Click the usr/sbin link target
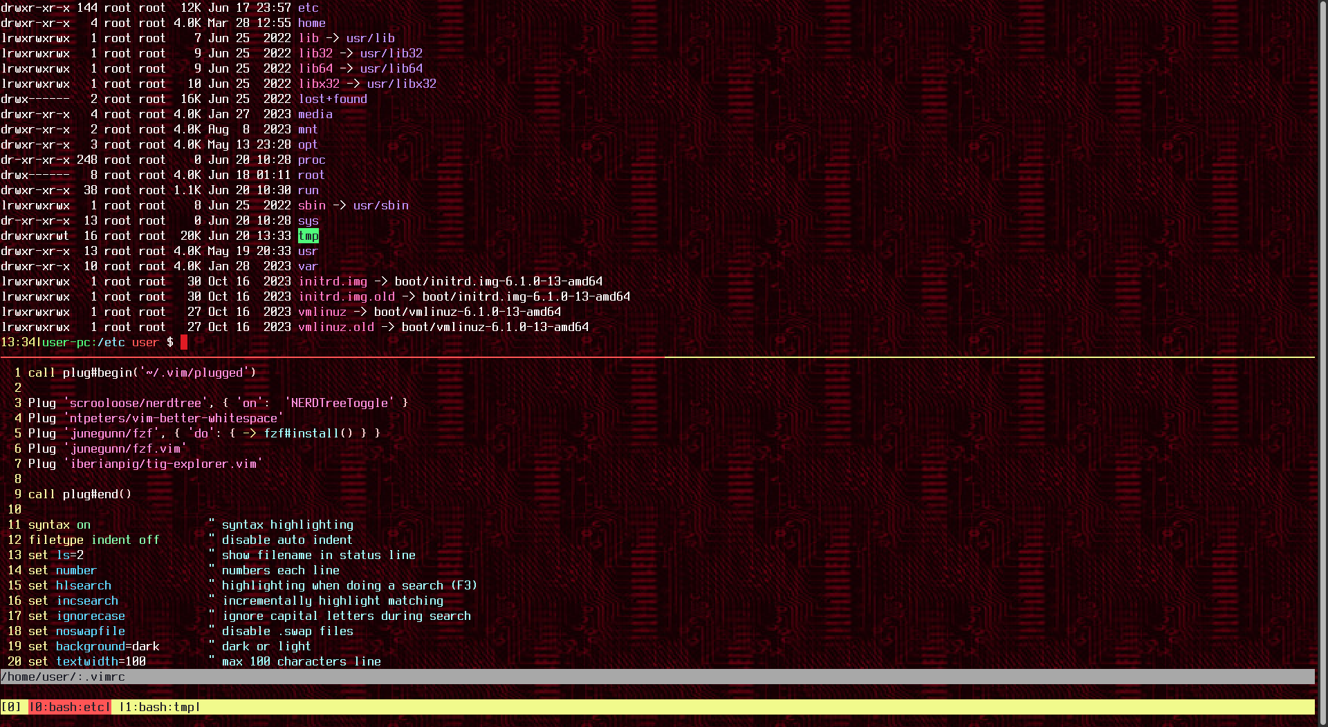Screen dimensions: 1328x727 pyautogui.click(x=381, y=205)
